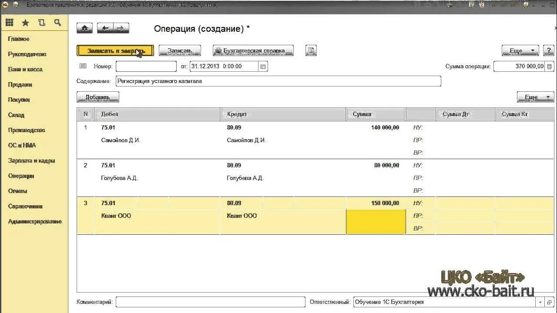
Task: Open the Отчеты section
Action: coord(17,191)
